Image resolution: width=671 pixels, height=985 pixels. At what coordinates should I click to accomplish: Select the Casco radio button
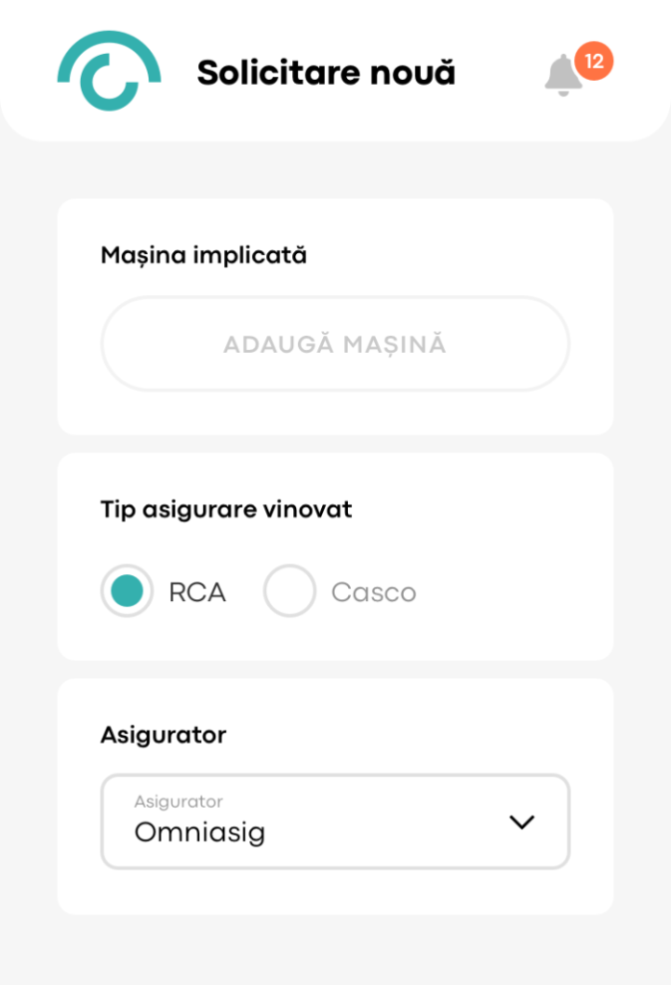pos(289,591)
